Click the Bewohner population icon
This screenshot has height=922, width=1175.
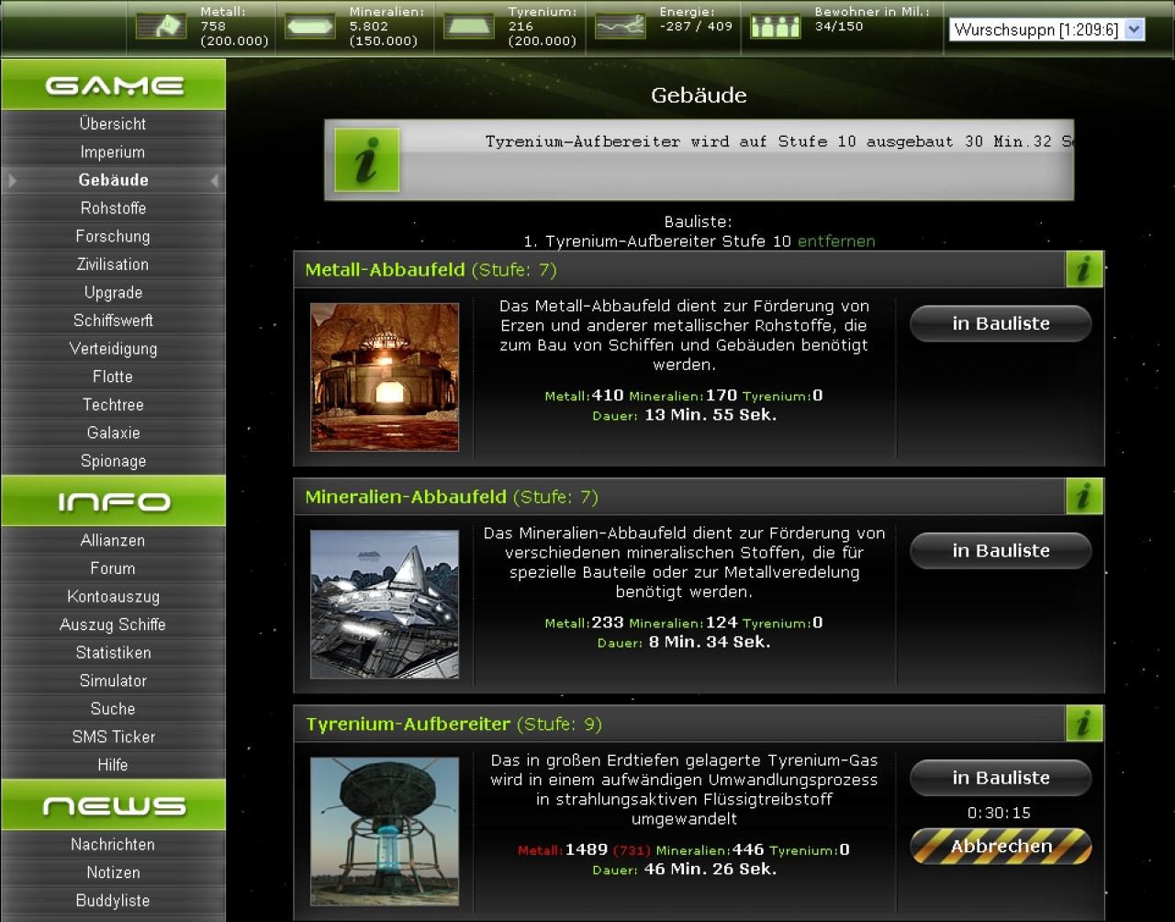click(x=776, y=26)
